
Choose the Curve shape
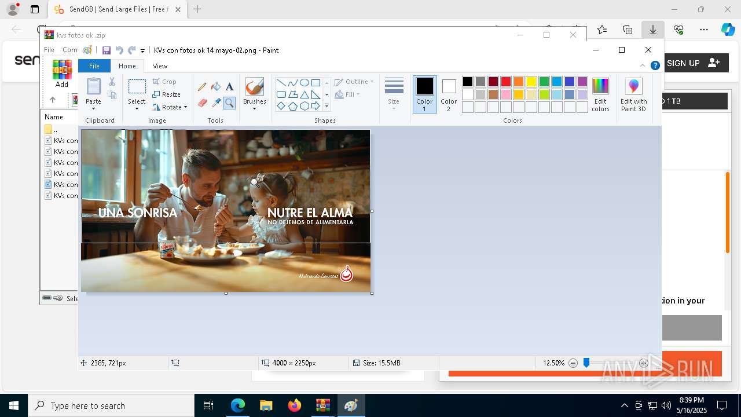click(x=292, y=83)
